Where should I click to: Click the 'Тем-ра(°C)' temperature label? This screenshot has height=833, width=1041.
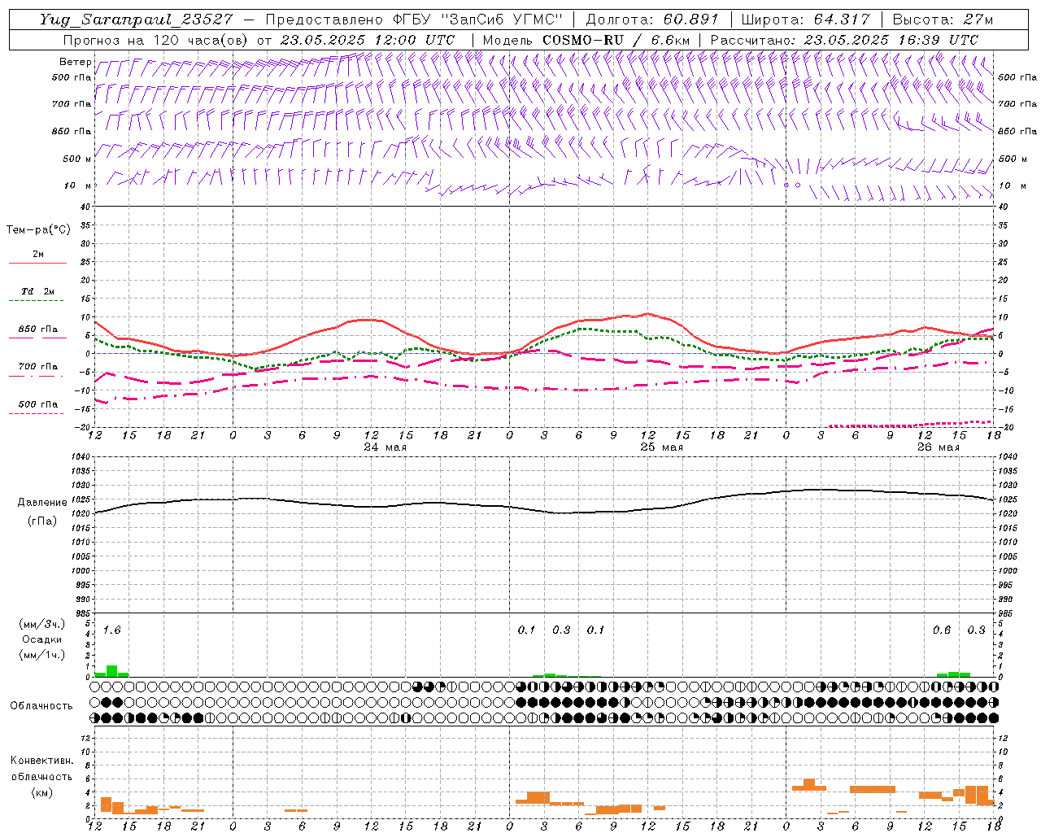[x=38, y=230]
